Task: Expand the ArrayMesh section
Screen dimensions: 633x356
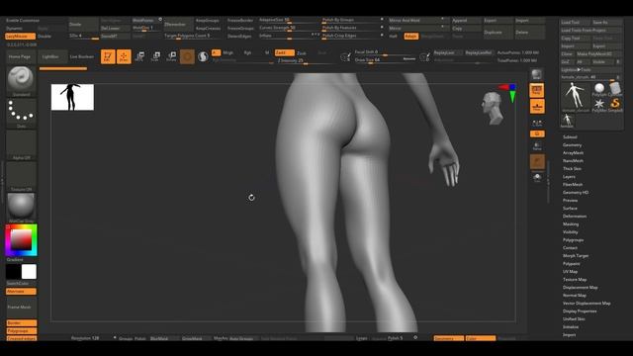Action: click(x=573, y=153)
